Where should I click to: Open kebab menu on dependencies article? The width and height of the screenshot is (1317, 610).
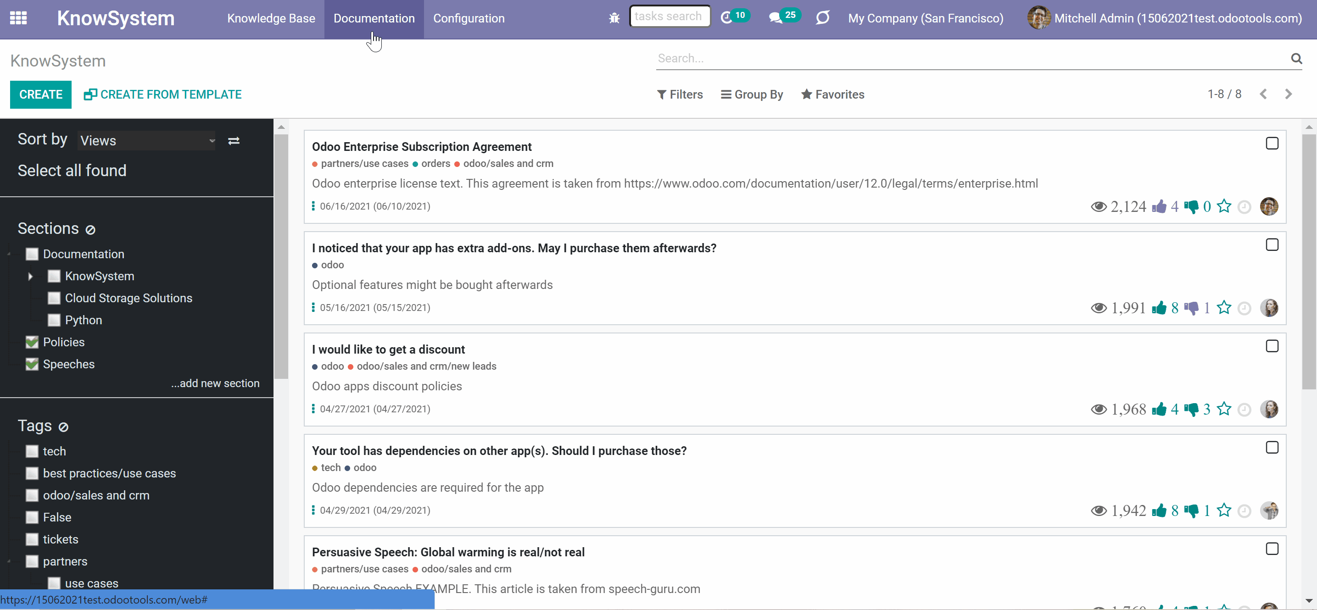(x=313, y=510)
